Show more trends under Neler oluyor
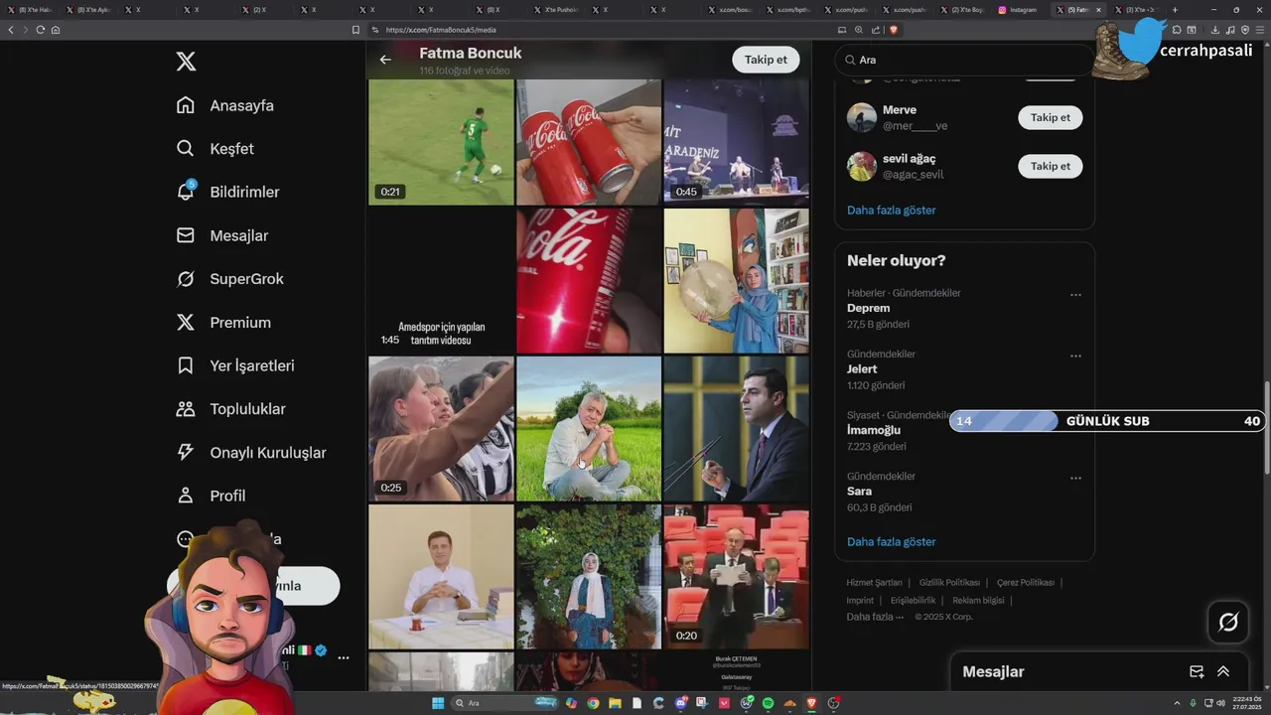The image size is (1271, 715). coord(891,542)
